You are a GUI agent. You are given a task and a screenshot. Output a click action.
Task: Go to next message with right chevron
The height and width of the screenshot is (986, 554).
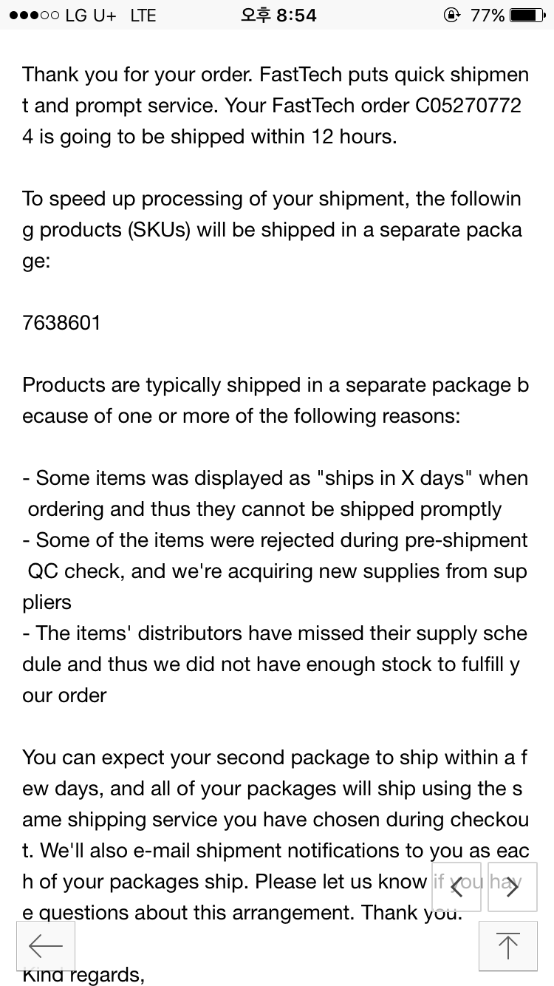tap(512, 887)
